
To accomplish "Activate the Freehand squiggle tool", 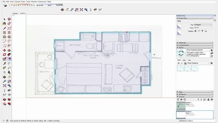I will (9, 28).
